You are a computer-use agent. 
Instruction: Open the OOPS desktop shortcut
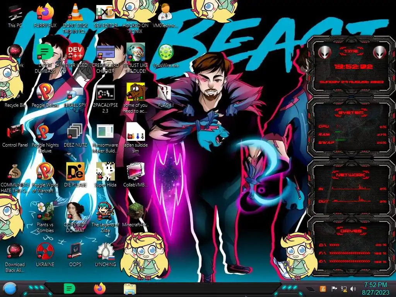pos(75,255)
